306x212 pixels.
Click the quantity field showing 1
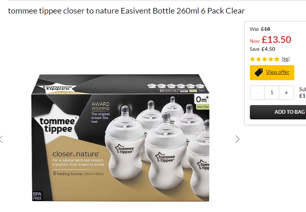click(272, 93)
